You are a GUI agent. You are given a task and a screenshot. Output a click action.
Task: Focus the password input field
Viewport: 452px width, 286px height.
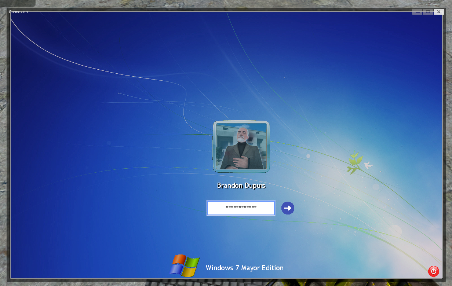click(241, 208)
